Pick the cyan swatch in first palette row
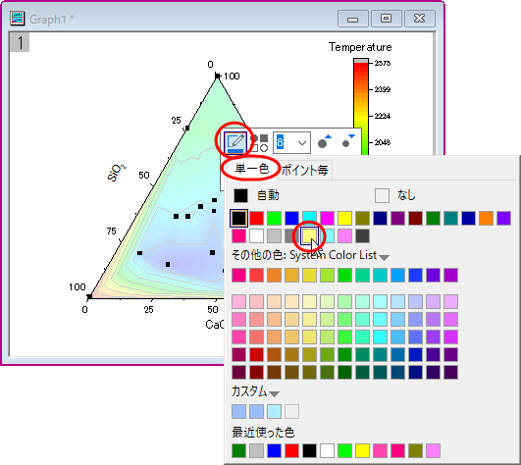 pos(309,218)
